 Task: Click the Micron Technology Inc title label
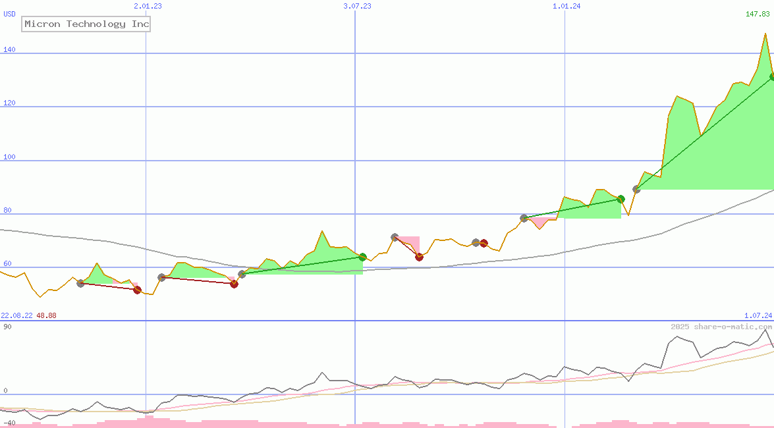[x=86, y=24]
